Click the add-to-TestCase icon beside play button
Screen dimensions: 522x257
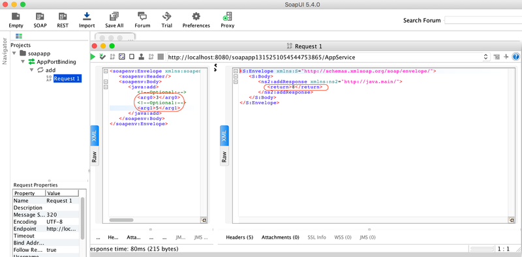click(x=102, y=57)
